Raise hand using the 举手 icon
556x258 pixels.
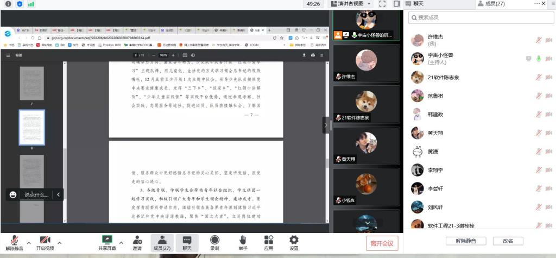pyautogui.click(x=243, y=243)
